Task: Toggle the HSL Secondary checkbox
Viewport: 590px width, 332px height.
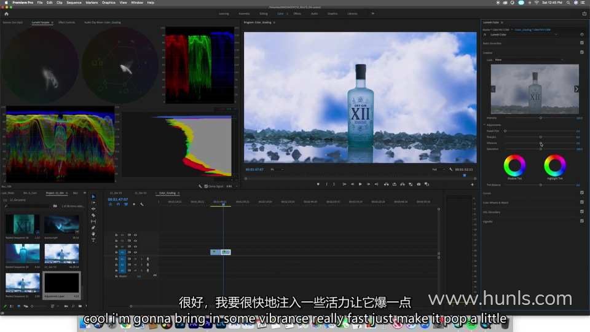Action: coord(582,211)
